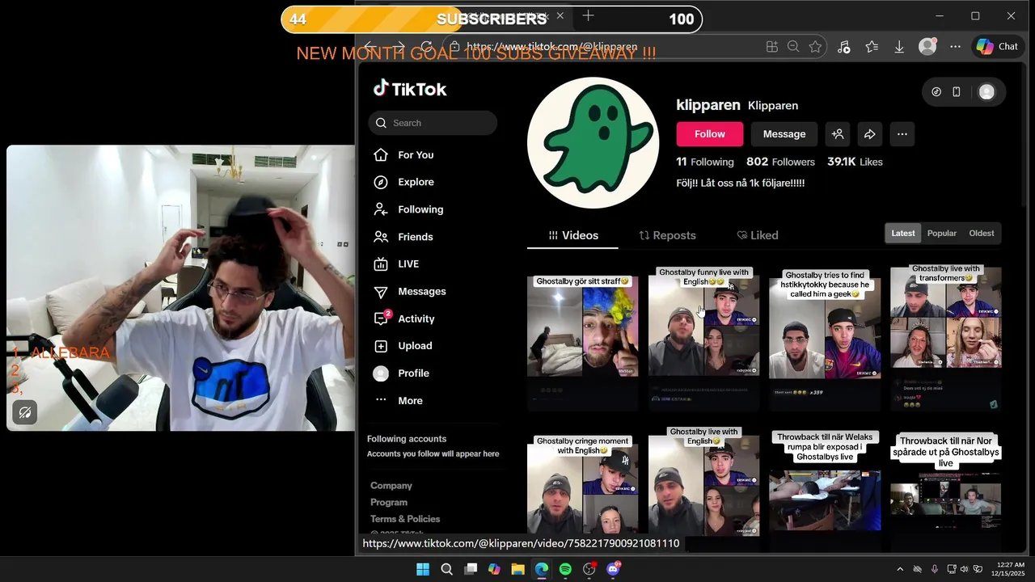
Task: Add this page to favorites star
Action: 815,47
